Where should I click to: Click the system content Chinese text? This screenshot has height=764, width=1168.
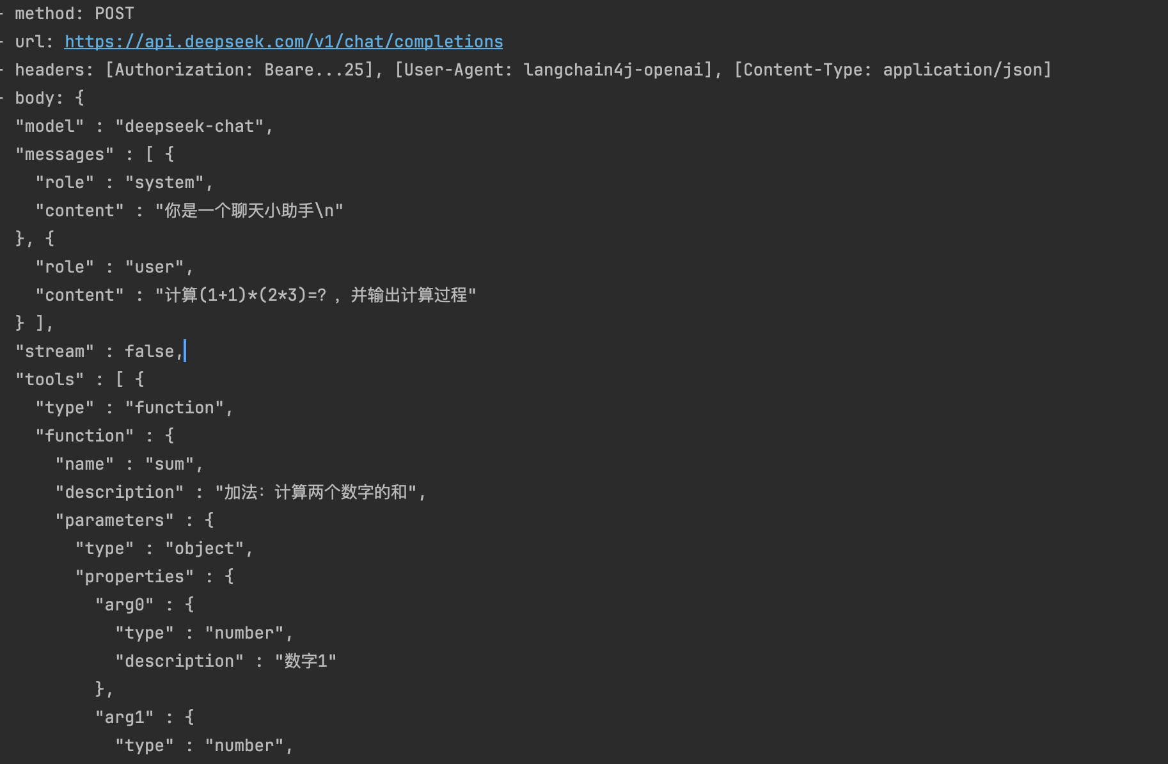coord(249,211)
